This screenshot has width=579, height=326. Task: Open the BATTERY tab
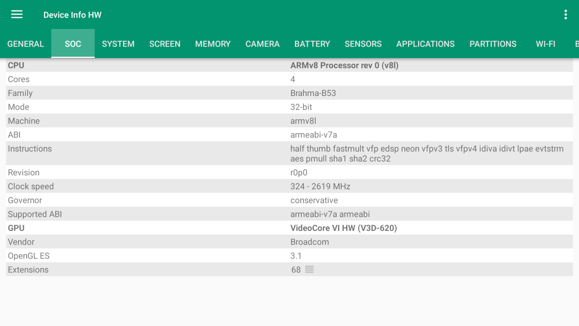tap(312, 43)
